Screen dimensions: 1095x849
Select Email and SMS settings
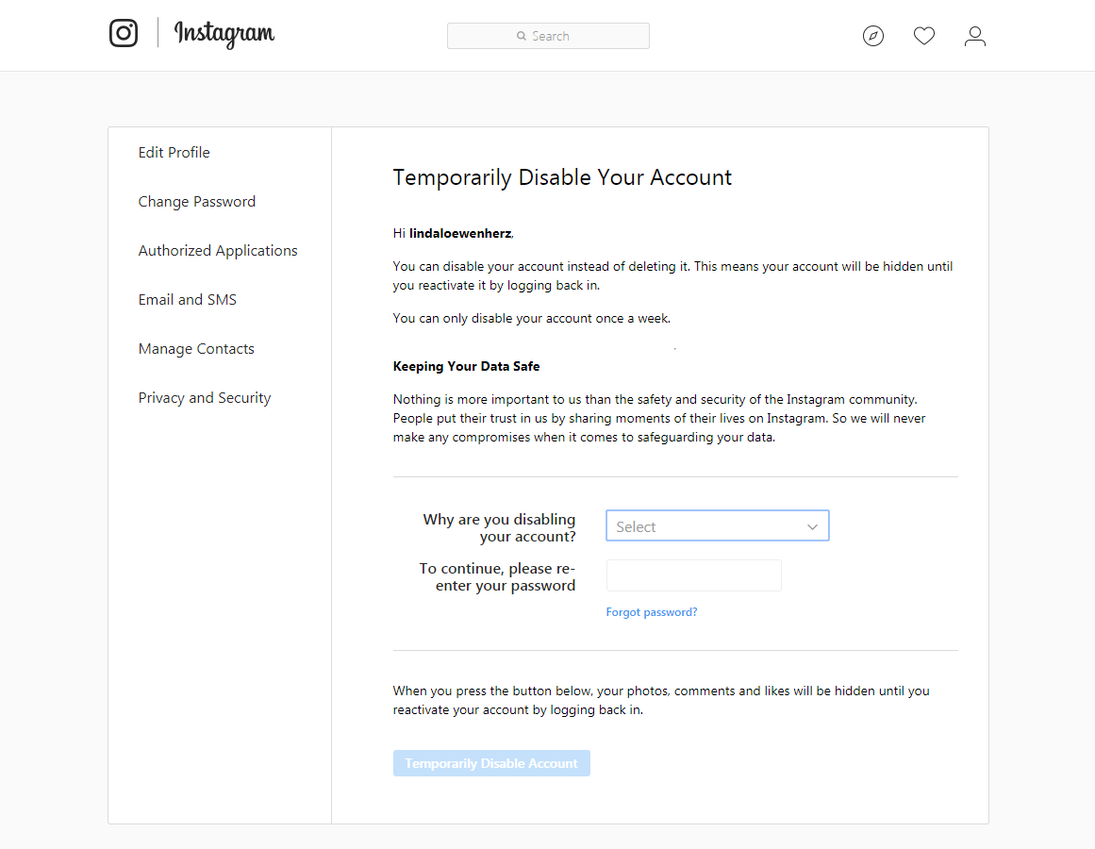(x=188, y=300)
